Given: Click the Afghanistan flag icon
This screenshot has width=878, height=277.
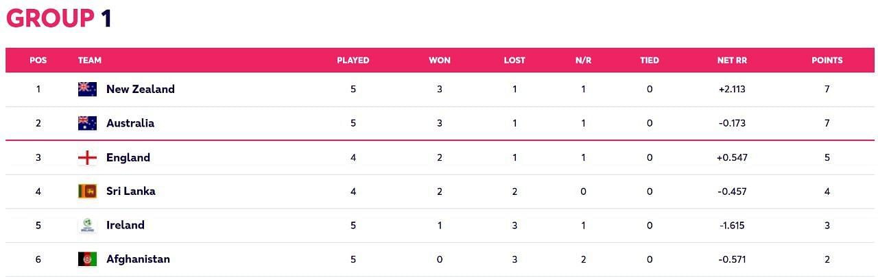Looking at the screenshot, I should point(87,259).
